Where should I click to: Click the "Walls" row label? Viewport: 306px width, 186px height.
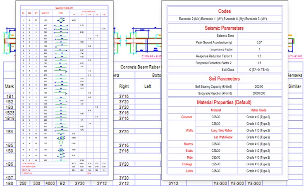click(x=189, y=131)
